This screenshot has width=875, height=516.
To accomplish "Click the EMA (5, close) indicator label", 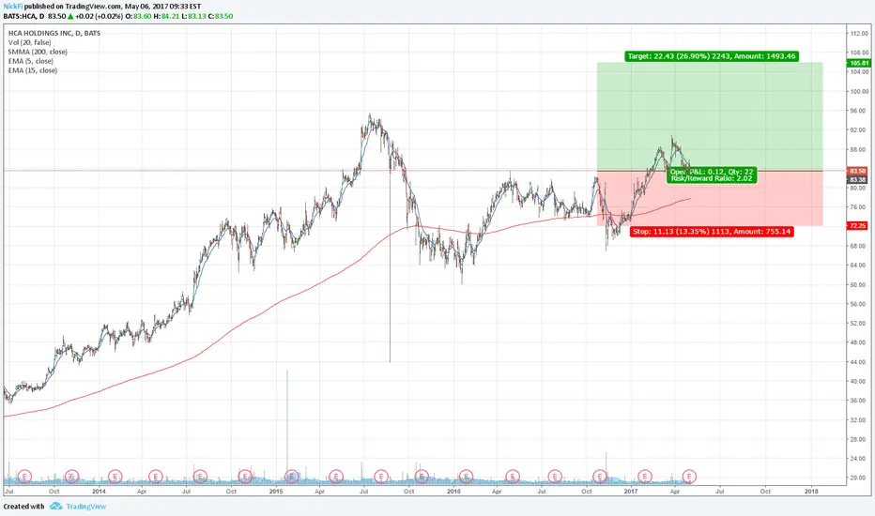I will point(31,61).
